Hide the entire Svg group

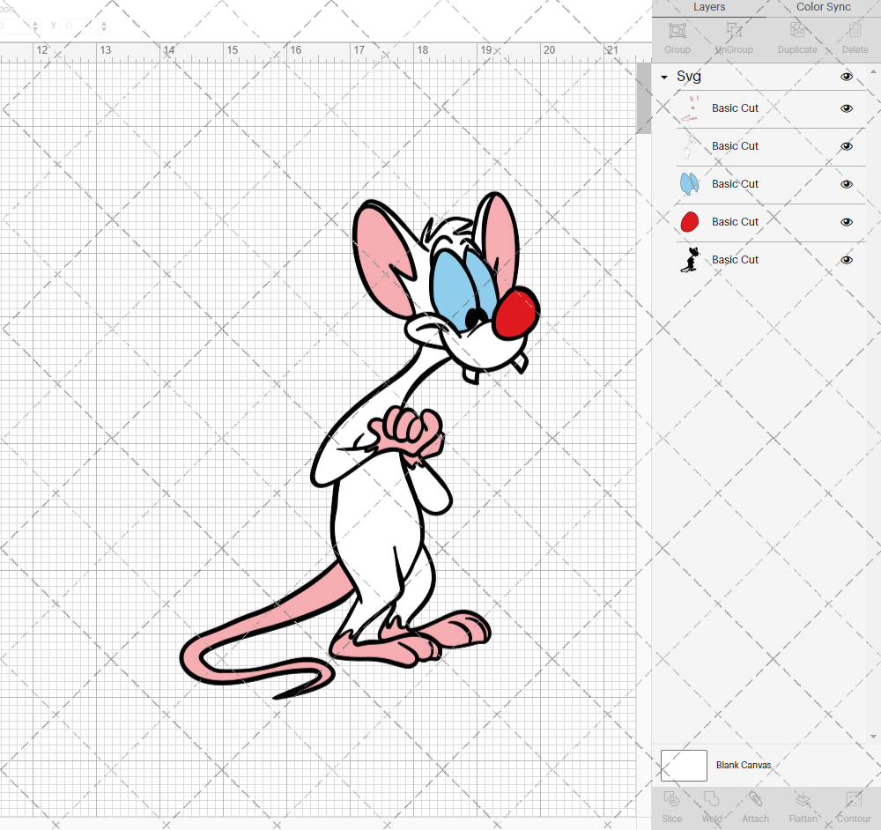[x=846, y=77]
